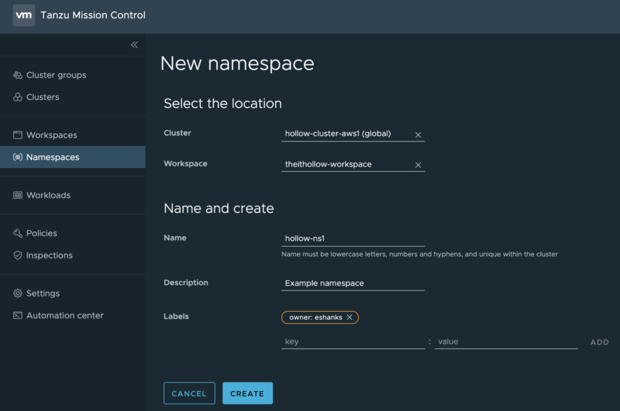Screen dimensions: 620x411
Task: Clear the theithollow-workspace selection
Action: coord(418,165)
